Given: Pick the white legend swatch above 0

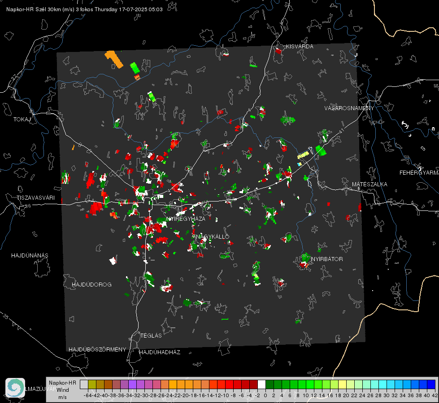Looking at the screenshot, I should (261, 384).
